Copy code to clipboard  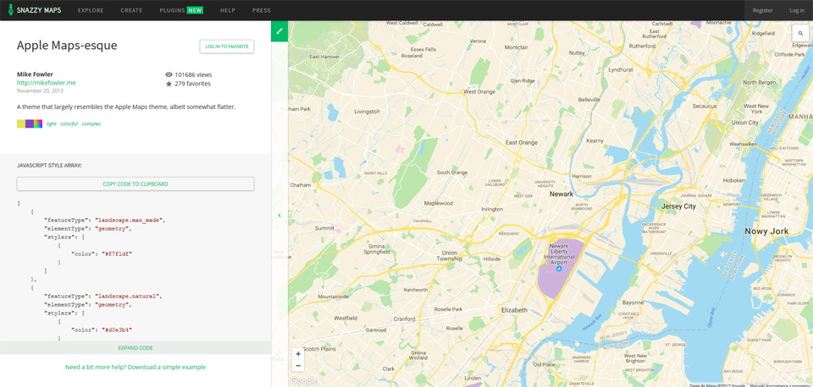coord(135,183)
